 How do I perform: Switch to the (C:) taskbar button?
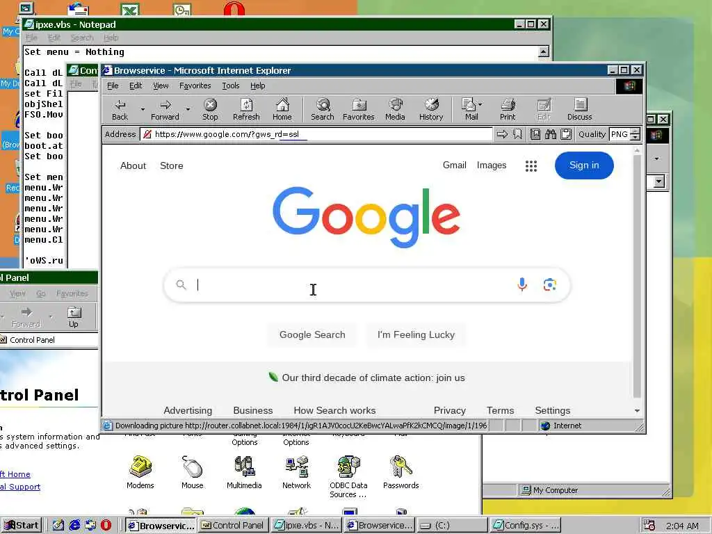452,526
